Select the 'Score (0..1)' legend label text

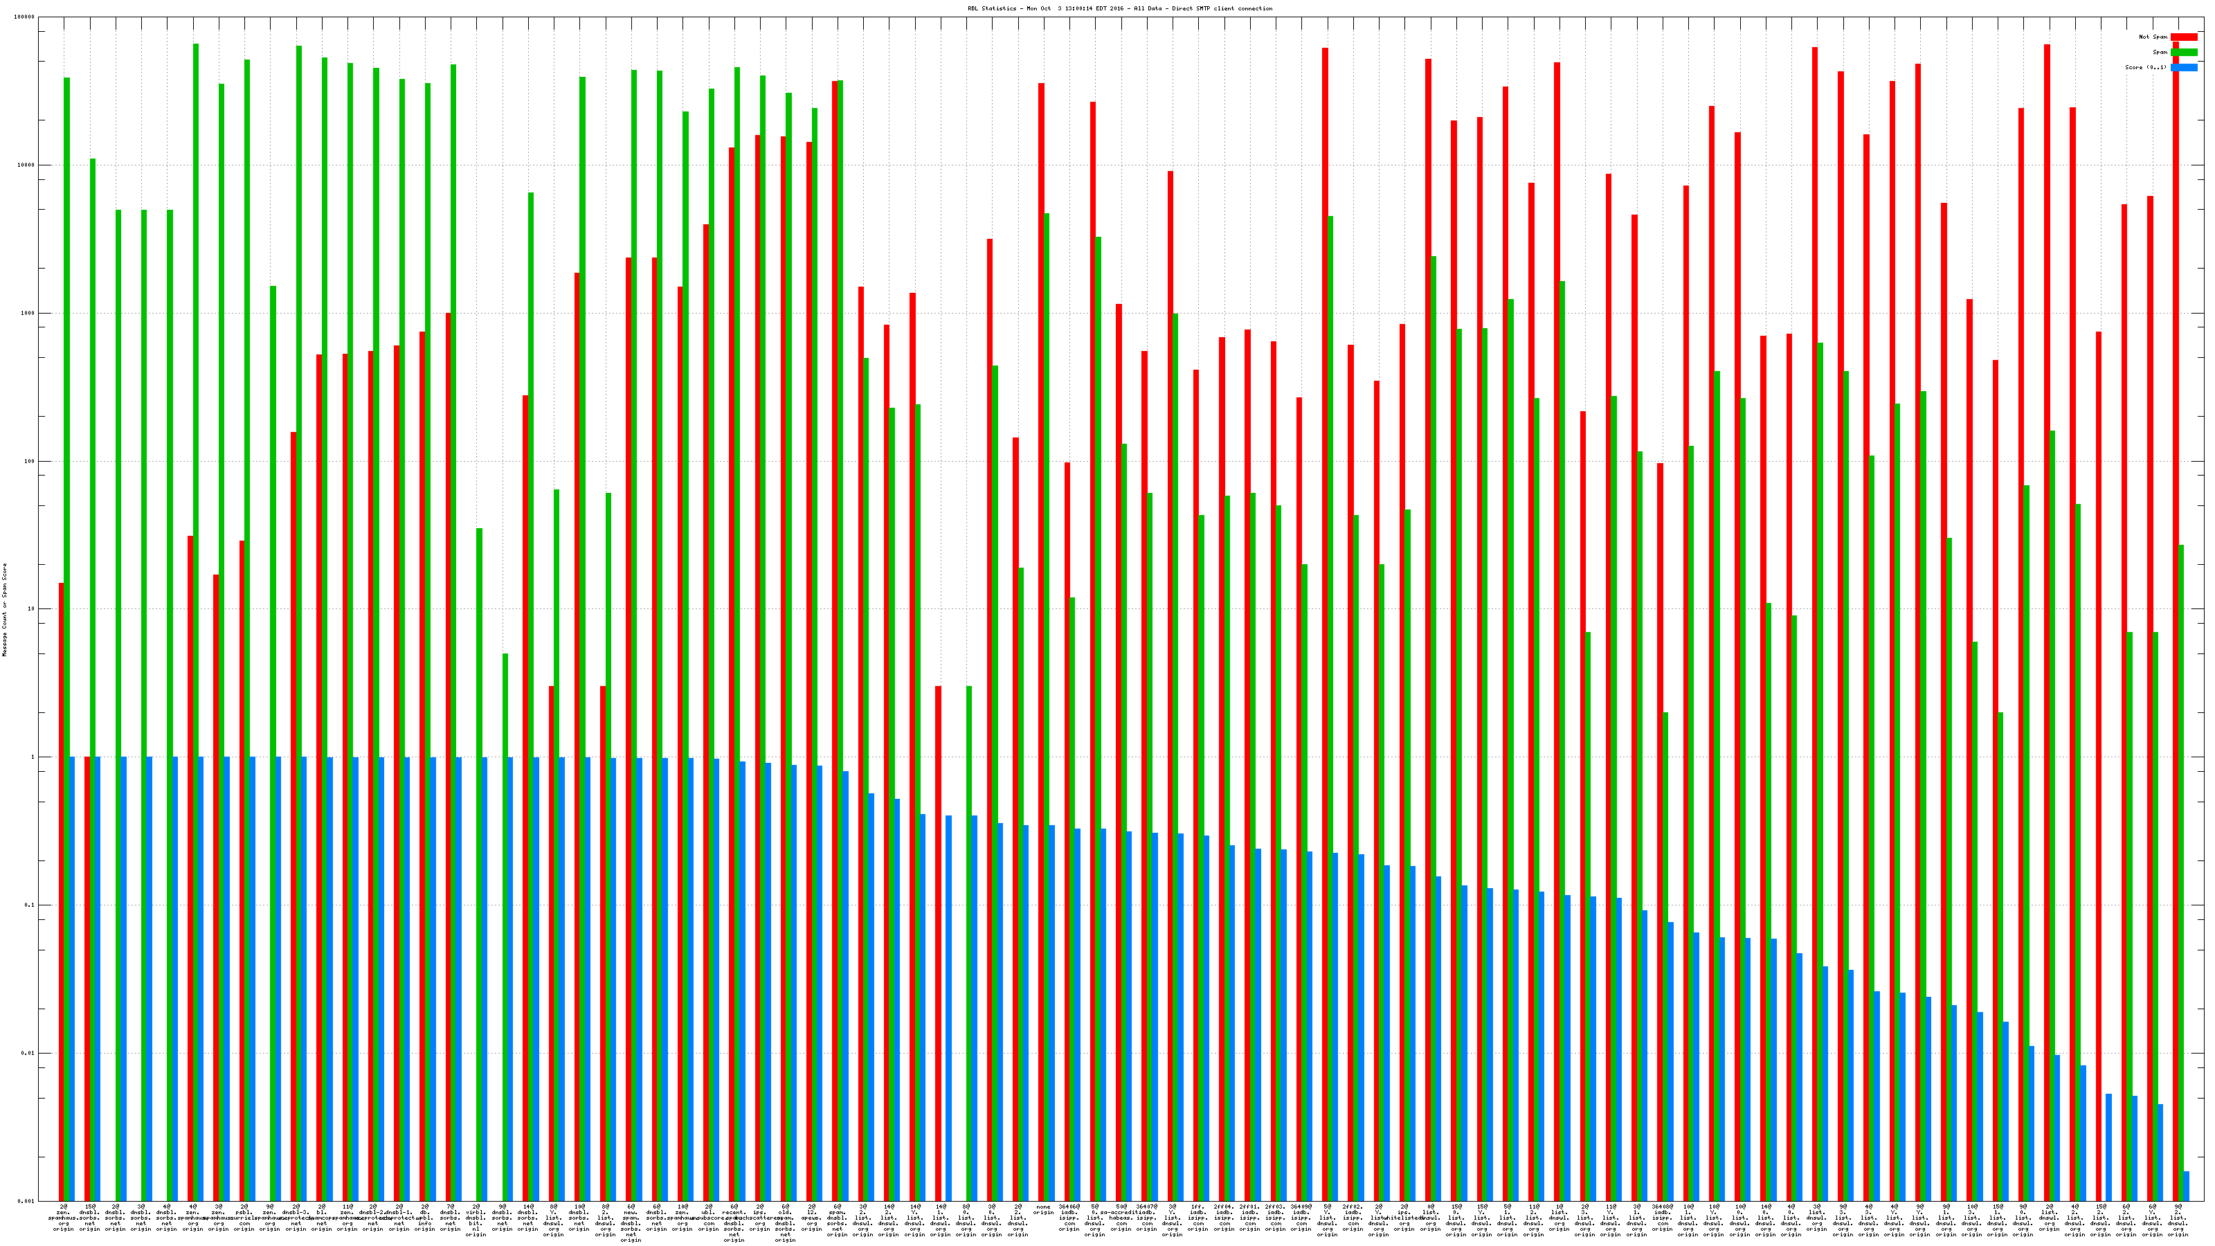pos(2145,67)
